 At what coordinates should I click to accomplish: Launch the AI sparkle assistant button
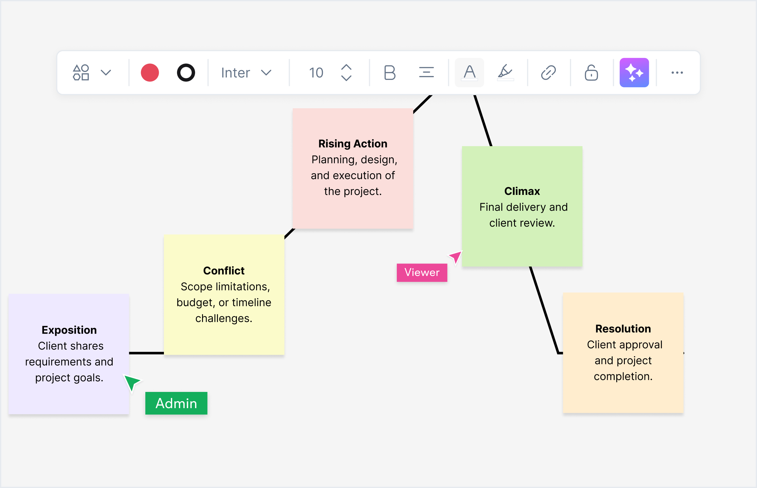click(634, 73)
